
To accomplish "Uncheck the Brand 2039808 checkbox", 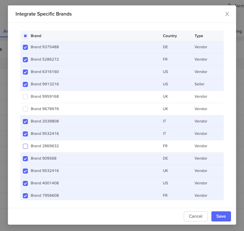I will 25,122.
